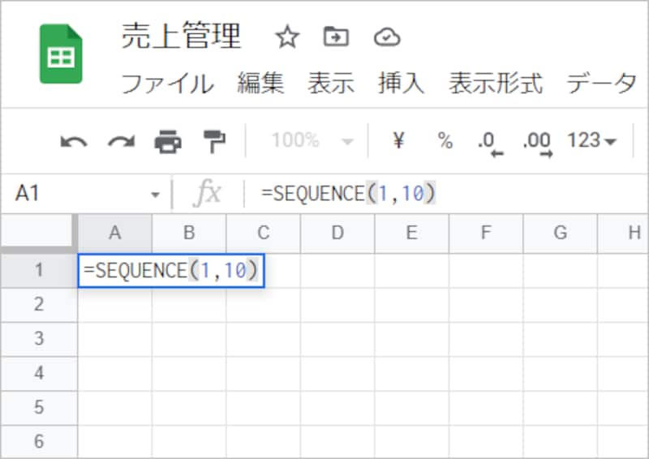649x459 pixels.
Task: Select cell F5
Action: [486, 408]
